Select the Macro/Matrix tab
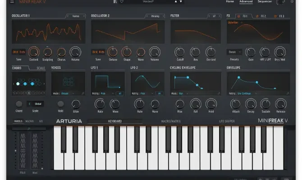This screenshot has height=180, width=302. (171, 121)
